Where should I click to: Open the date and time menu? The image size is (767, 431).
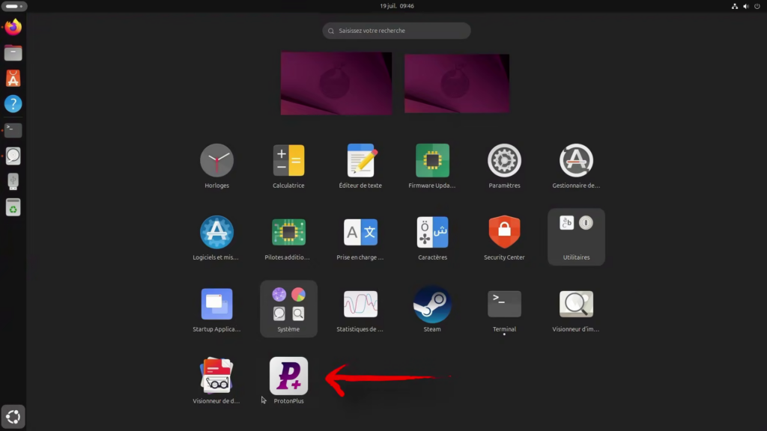(397, 6)
